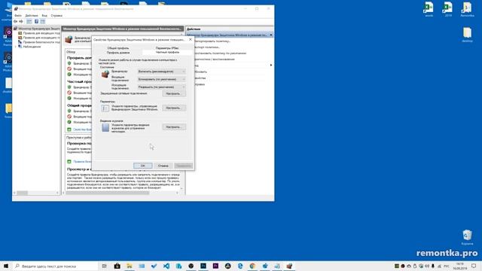Click the settings list icon in the Параметры section

(105, 108)
